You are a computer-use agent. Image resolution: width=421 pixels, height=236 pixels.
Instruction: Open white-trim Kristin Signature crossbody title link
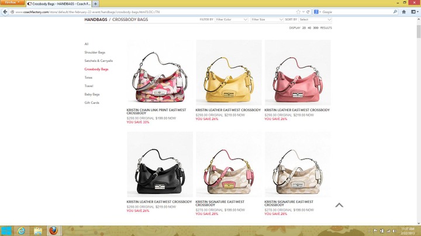[289, 203]
